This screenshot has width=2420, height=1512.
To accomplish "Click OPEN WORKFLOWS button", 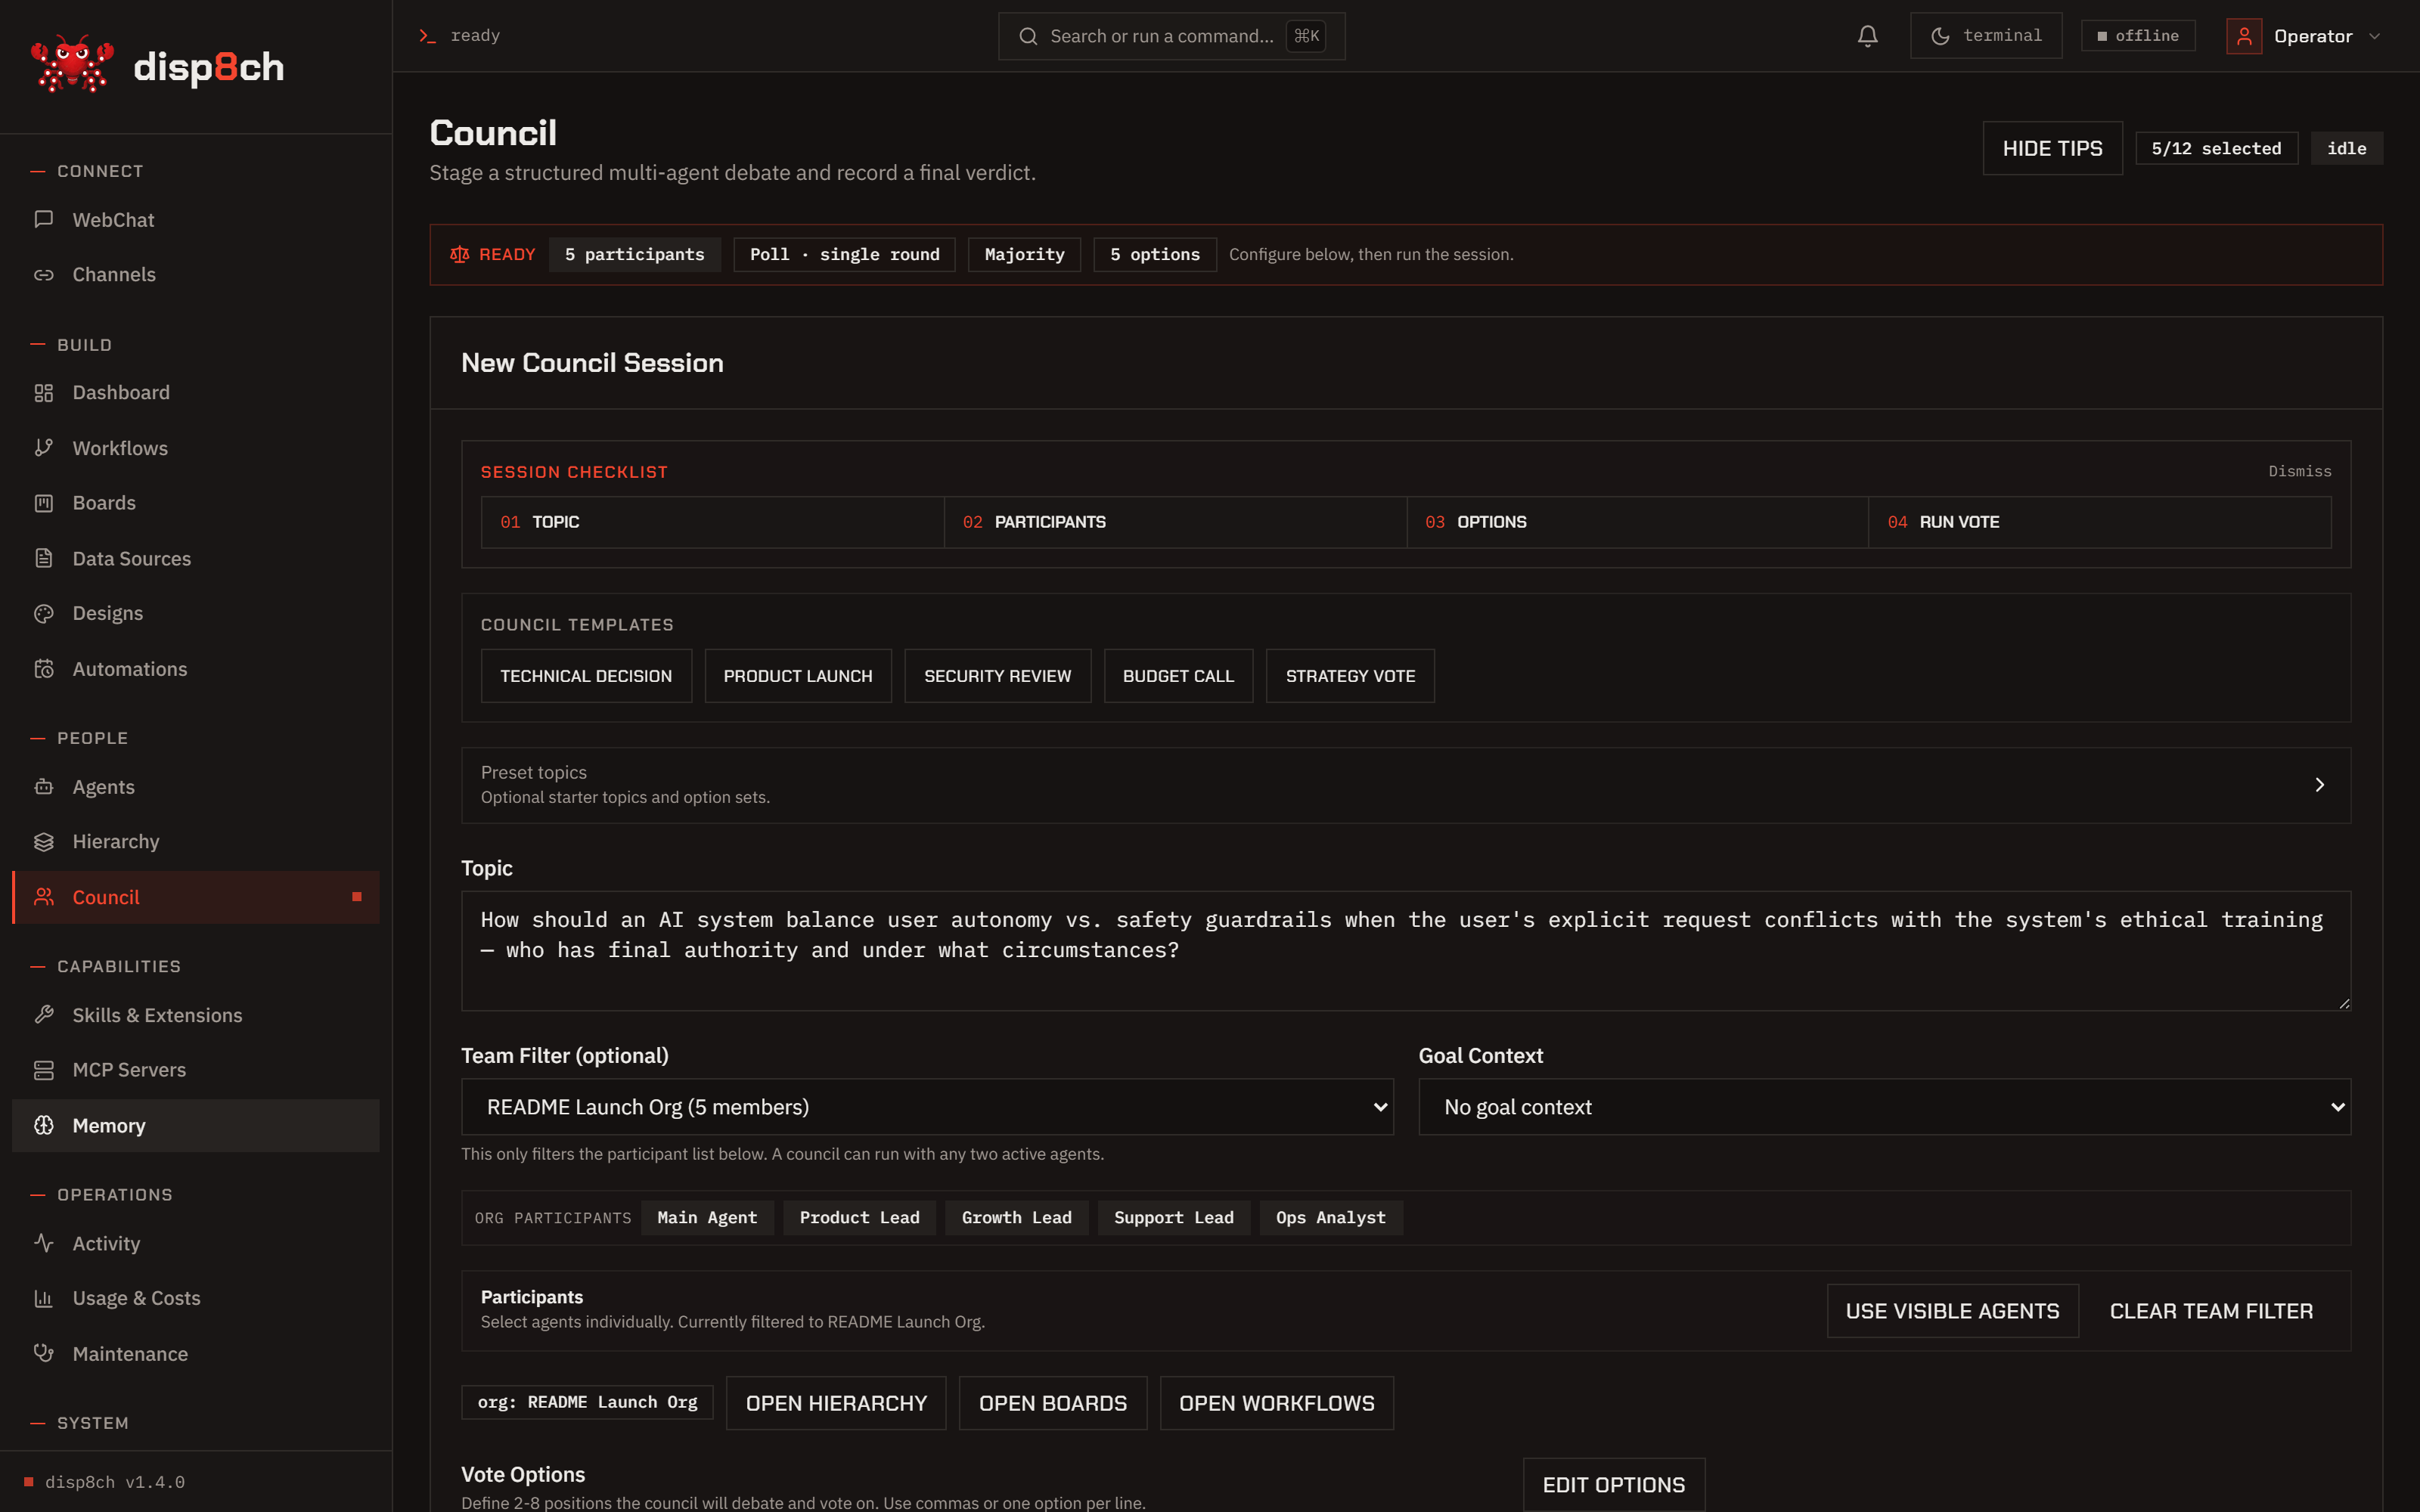I will 1276,1403.
